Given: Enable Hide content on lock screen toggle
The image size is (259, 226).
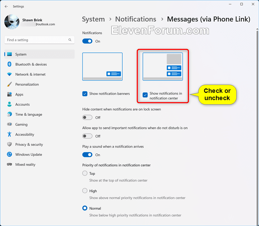Looking at the screenshot, I should pos(87,117).
